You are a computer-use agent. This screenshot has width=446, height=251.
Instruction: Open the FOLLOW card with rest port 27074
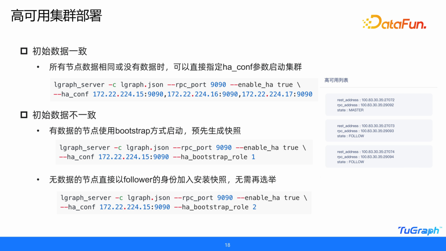(x=379, y=157)
